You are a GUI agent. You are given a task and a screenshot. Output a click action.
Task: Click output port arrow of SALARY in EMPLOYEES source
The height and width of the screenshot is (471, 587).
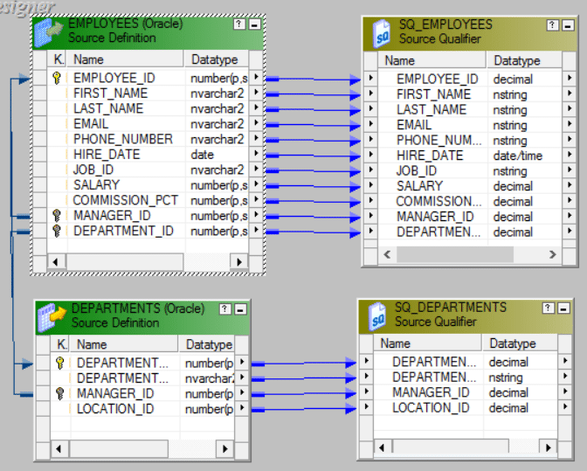pos(256,184)
